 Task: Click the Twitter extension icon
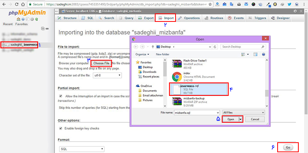[290, 4]
